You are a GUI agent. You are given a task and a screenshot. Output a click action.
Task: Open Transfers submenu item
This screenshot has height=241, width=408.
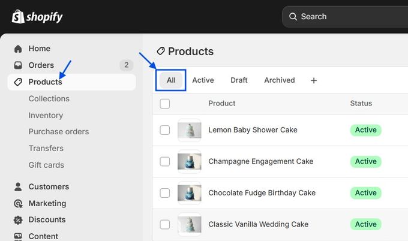[x=46, y=149]
